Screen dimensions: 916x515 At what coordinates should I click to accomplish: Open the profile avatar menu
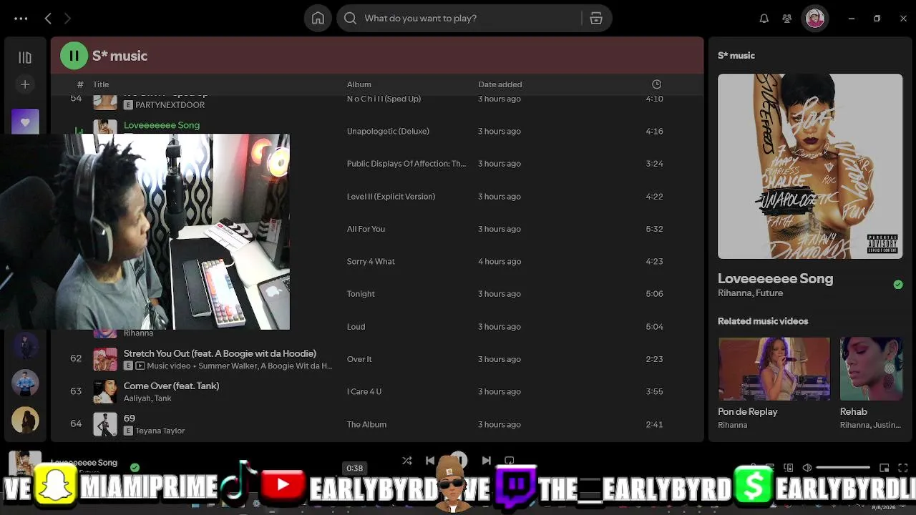814,19
